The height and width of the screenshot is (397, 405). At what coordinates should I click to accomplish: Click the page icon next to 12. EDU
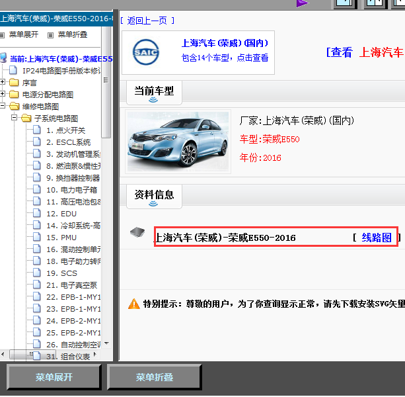[x=37, y=213]
